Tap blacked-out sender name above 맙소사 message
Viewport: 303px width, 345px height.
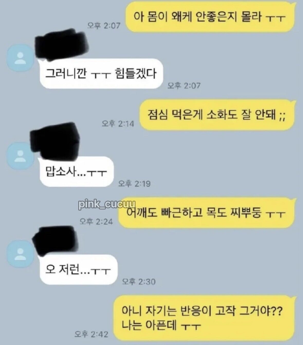click(x=54, y=141)
